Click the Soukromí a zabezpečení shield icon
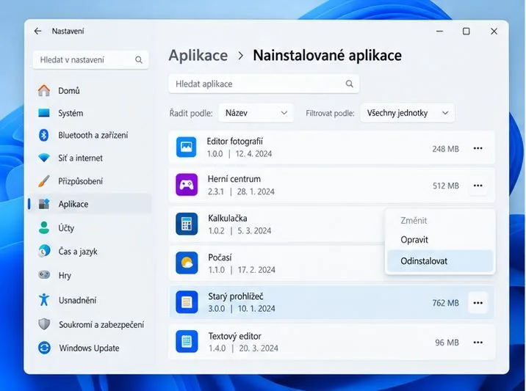This screenshot has width=526, height=391. click(x=44, y=324)
